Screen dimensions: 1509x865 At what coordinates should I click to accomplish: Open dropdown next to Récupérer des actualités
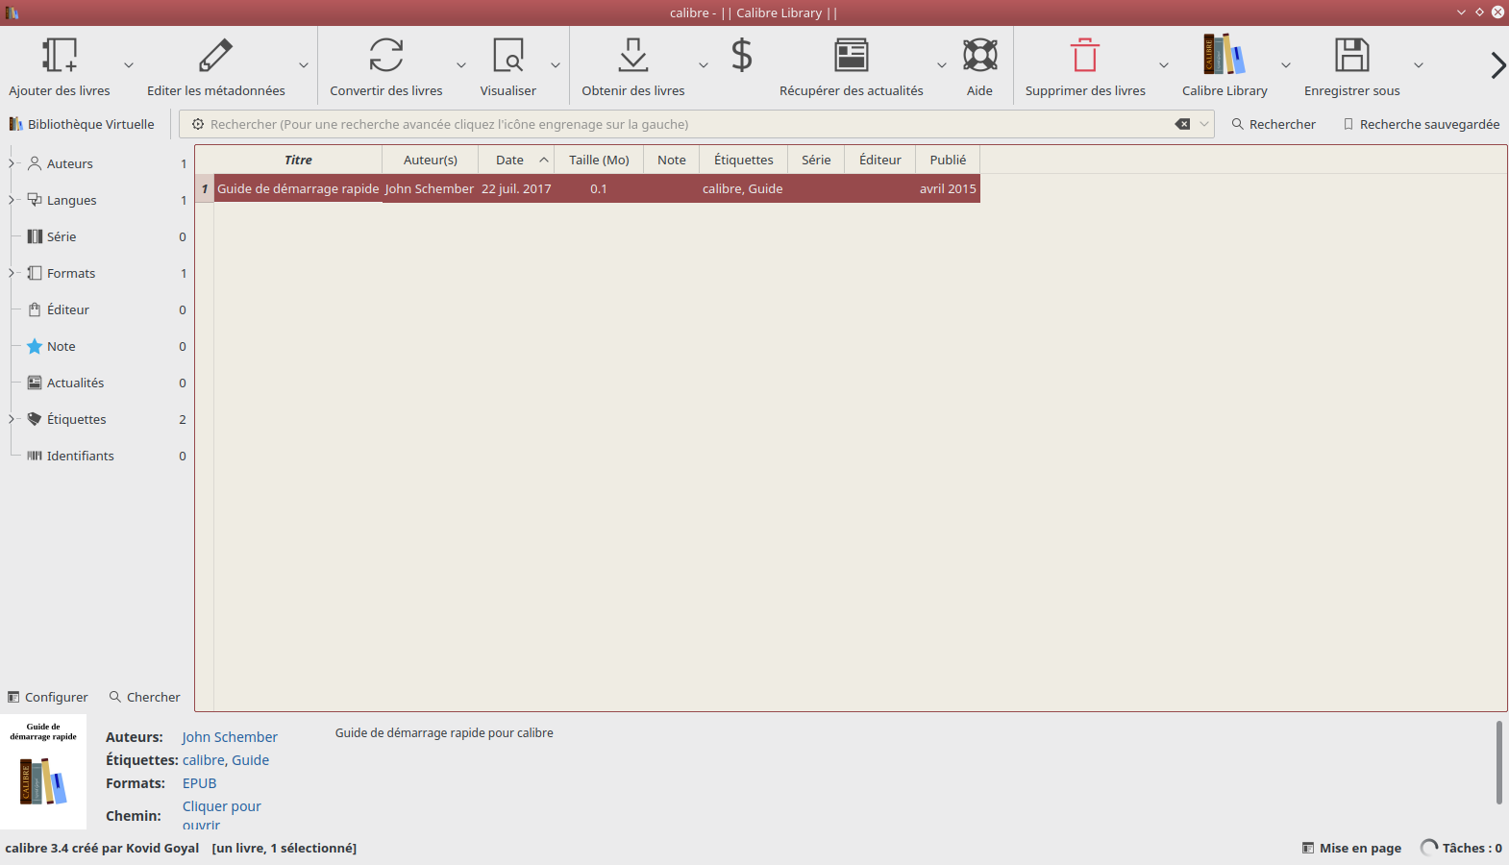(942, 65)
